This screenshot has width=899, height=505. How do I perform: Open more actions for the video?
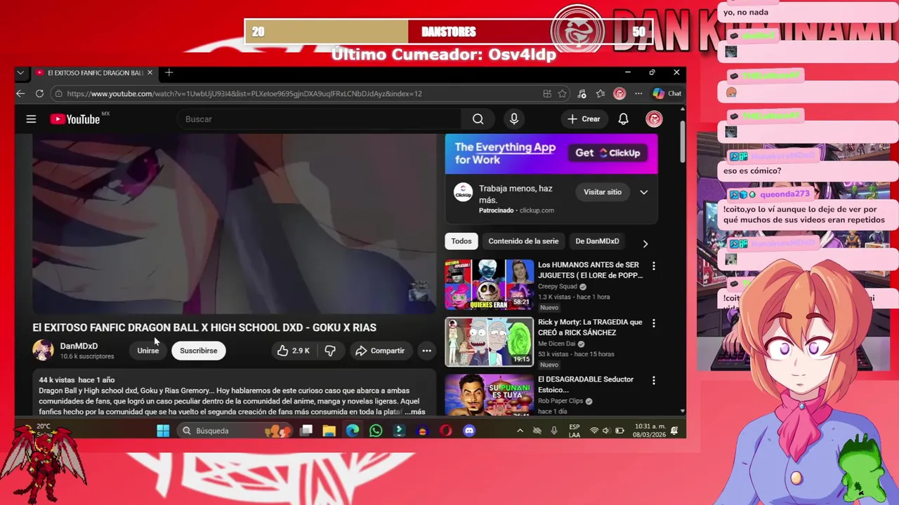tap(426, 351)
